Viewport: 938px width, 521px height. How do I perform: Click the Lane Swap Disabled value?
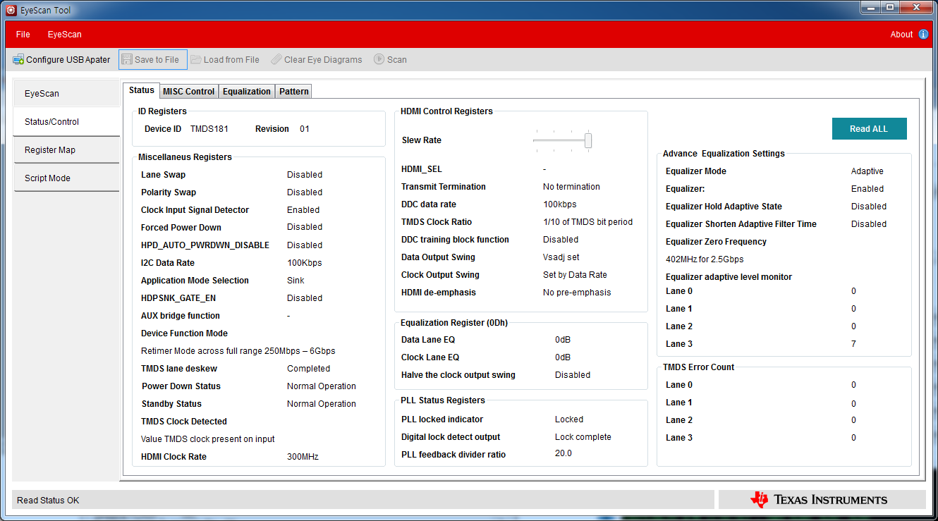tap(305, 175)
